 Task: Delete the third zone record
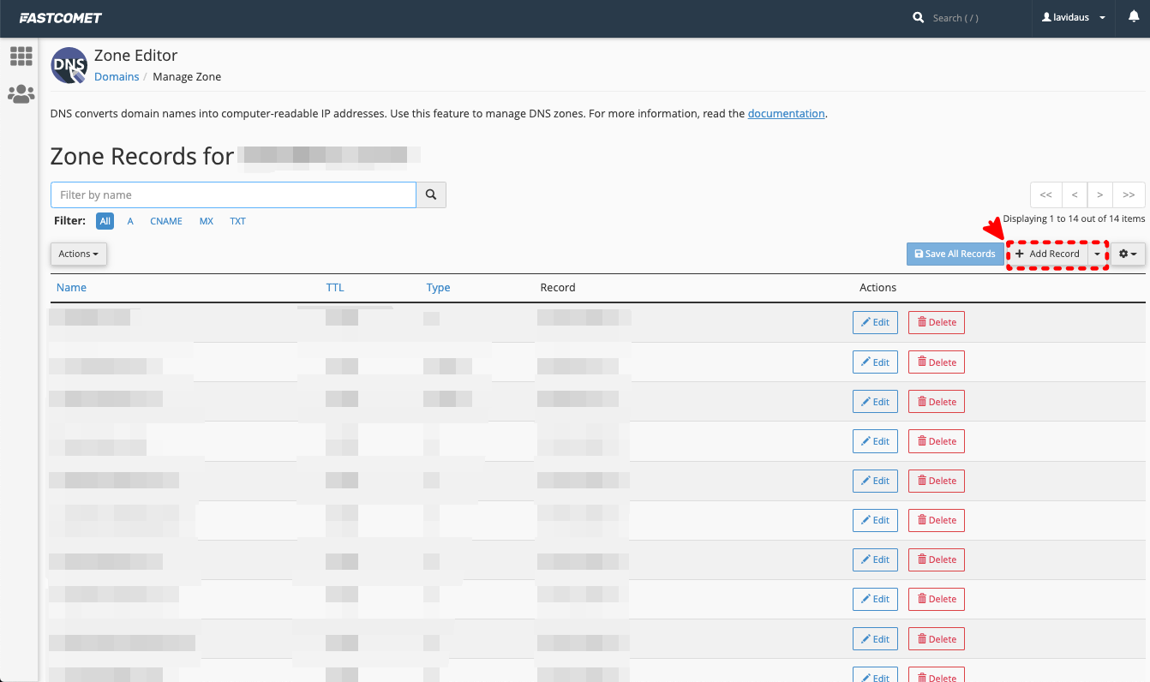937,402
